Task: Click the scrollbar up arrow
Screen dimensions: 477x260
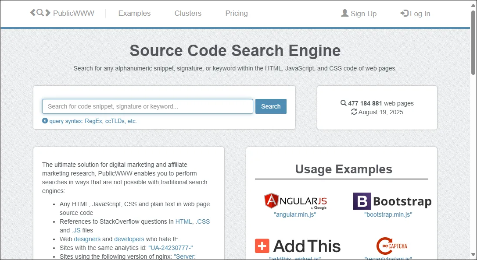Action: coord(473,5)
